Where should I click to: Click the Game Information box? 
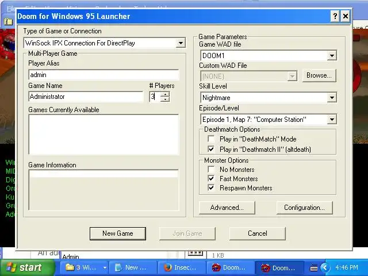coord(103,190)
